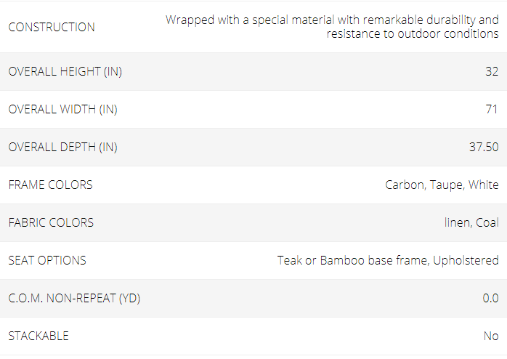Click the overall depth value 37.50
This screenshot has width=507, height=359.
pos(484,147)
